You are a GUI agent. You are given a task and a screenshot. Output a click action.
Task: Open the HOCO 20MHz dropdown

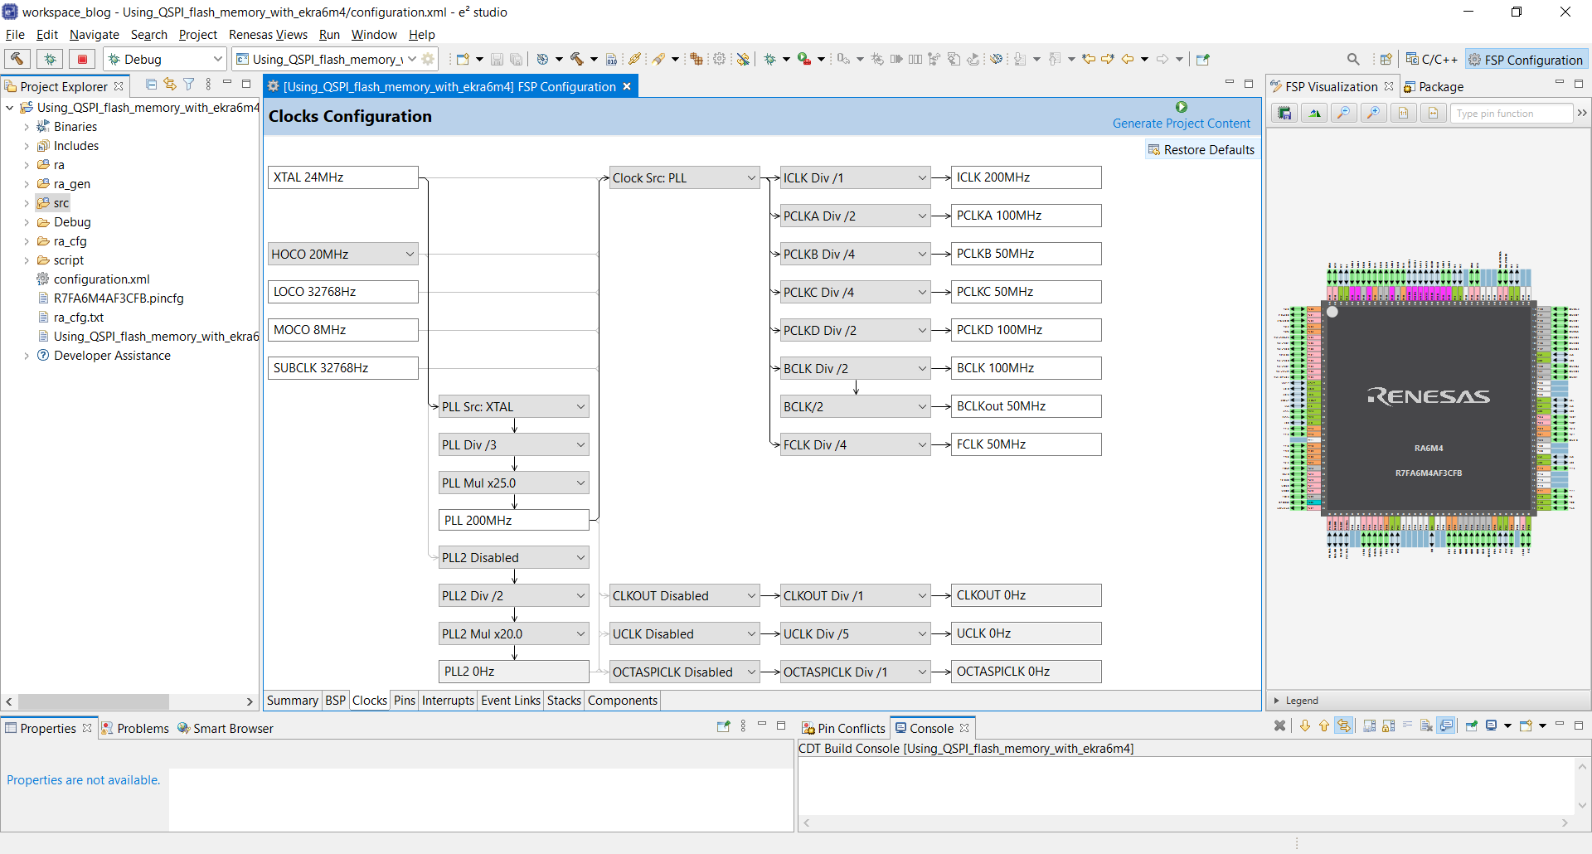tap(342, 254)
